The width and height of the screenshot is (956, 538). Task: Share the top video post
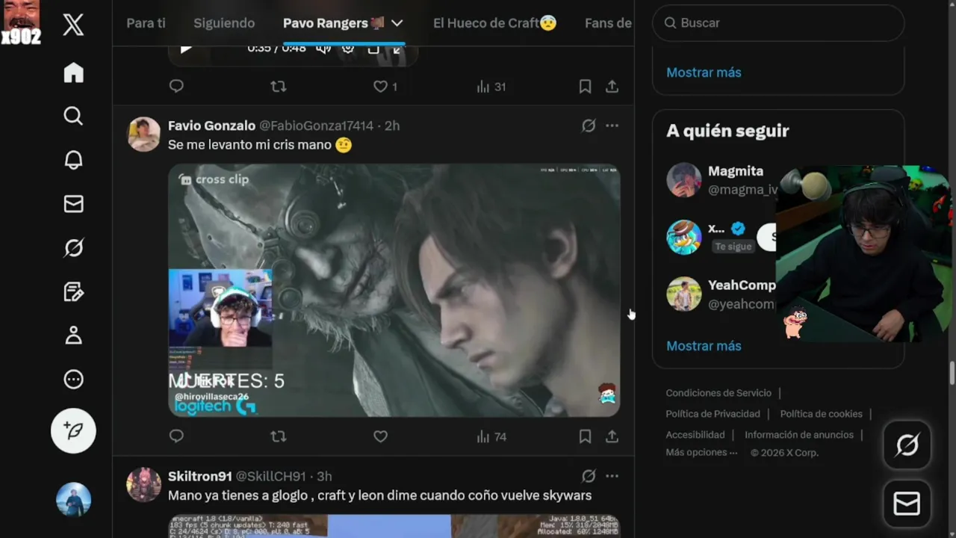[x=612, y=87]
